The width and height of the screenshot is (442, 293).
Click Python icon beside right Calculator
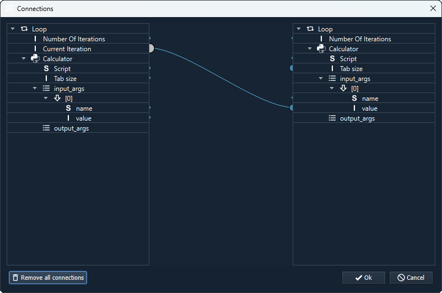(321, 48)
